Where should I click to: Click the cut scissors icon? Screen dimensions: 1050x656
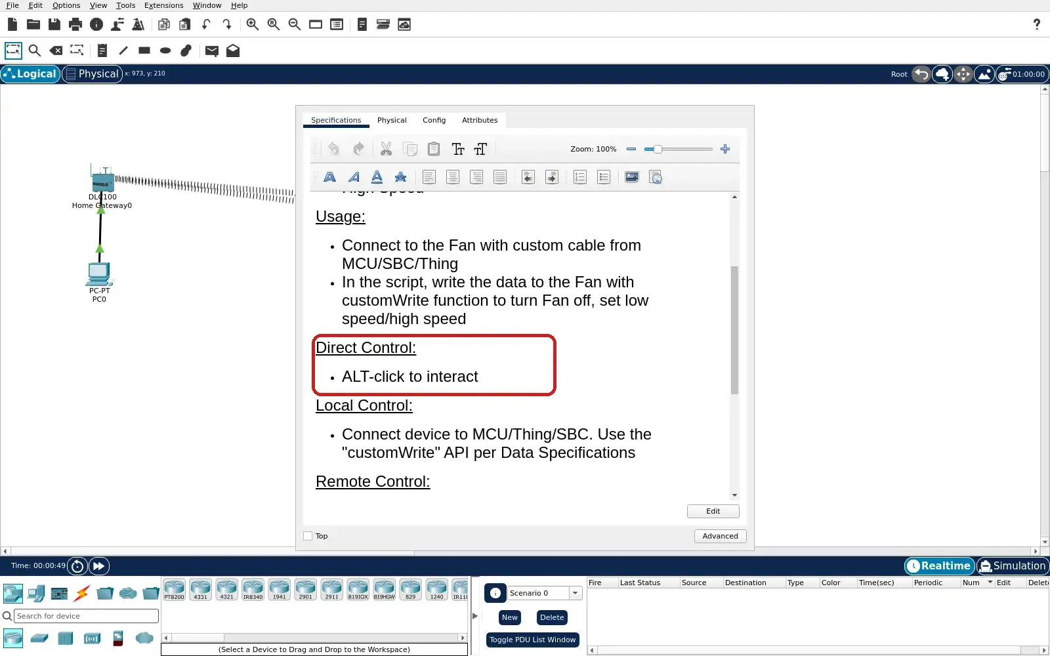click(386, 150)
